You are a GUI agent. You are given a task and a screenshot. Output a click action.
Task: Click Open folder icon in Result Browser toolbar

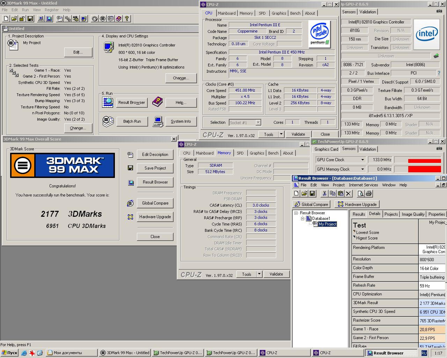(304, 193)
